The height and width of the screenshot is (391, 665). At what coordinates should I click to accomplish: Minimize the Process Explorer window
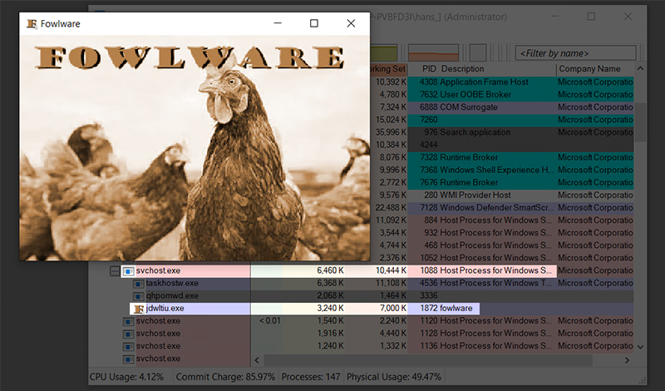point(554,17)
